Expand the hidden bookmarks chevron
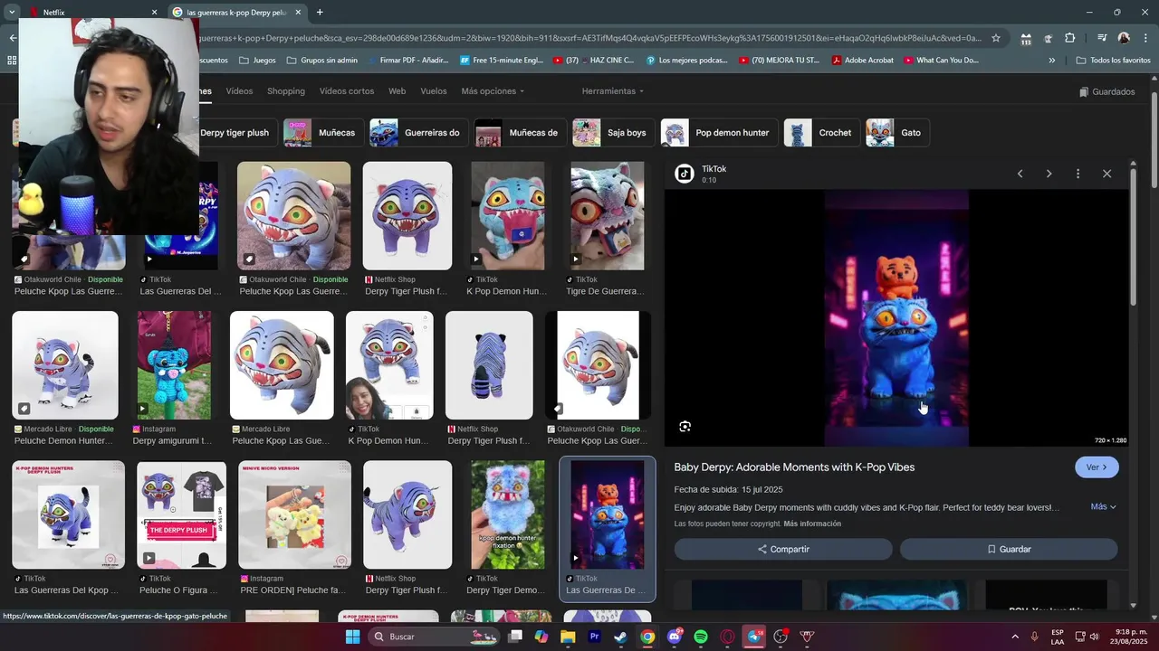This screenshot has height=651, width=1159. tap(1051, 61)
